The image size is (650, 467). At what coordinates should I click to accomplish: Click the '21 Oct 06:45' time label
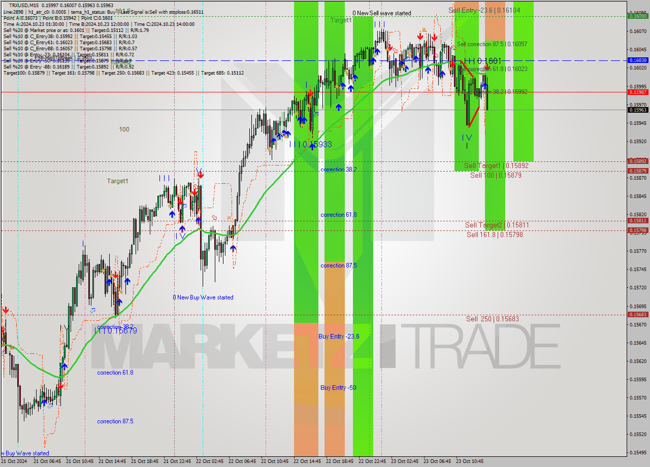pos(47,461)
